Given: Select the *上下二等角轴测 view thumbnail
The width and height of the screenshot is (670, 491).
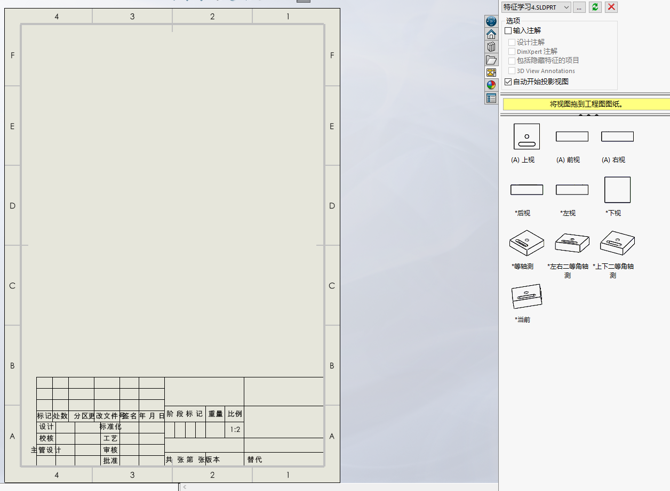Looking at the screenshot, I should tap(617, 243).
